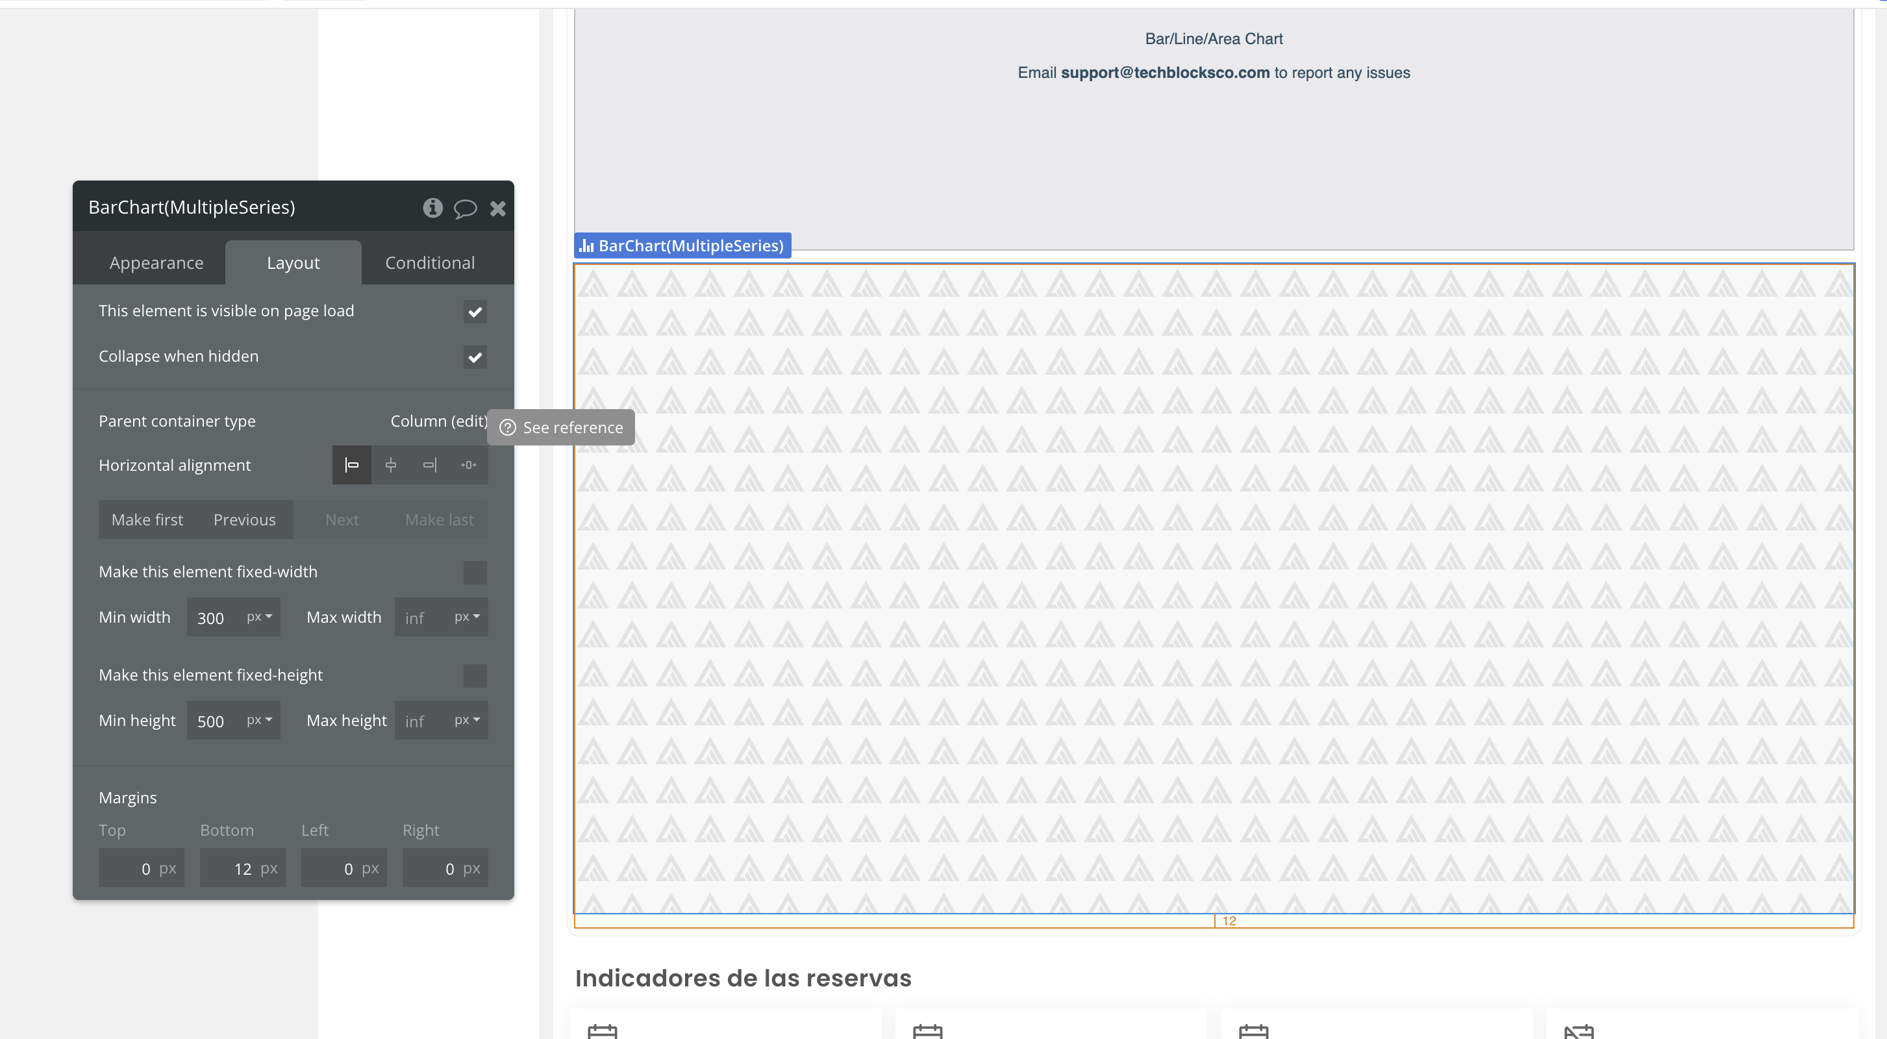This screenshot has height=1039, width=1887.
Task: Open the comment bubble icon
Action: click(465, 209)
